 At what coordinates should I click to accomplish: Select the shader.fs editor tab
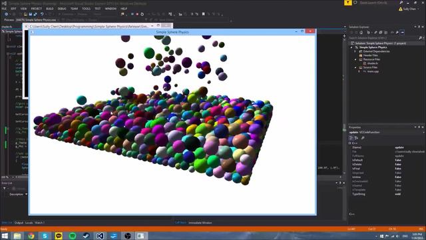(7, 27)
